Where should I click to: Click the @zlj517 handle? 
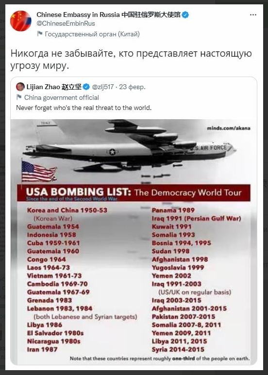coord(103,87)
